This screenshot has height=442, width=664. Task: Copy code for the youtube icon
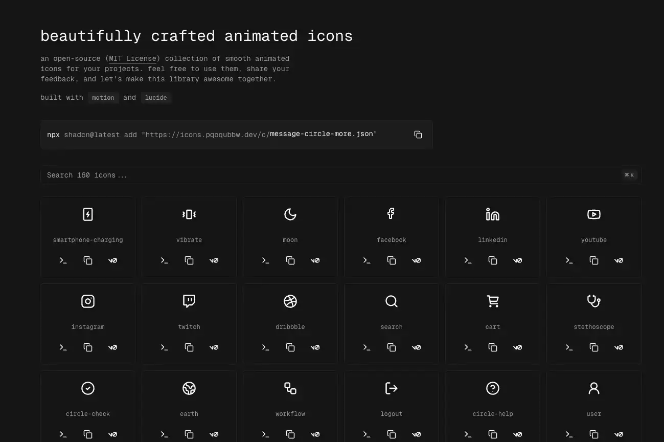594,260
